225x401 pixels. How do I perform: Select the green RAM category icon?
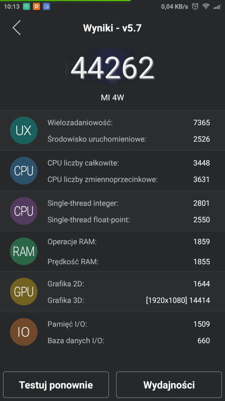24,251
